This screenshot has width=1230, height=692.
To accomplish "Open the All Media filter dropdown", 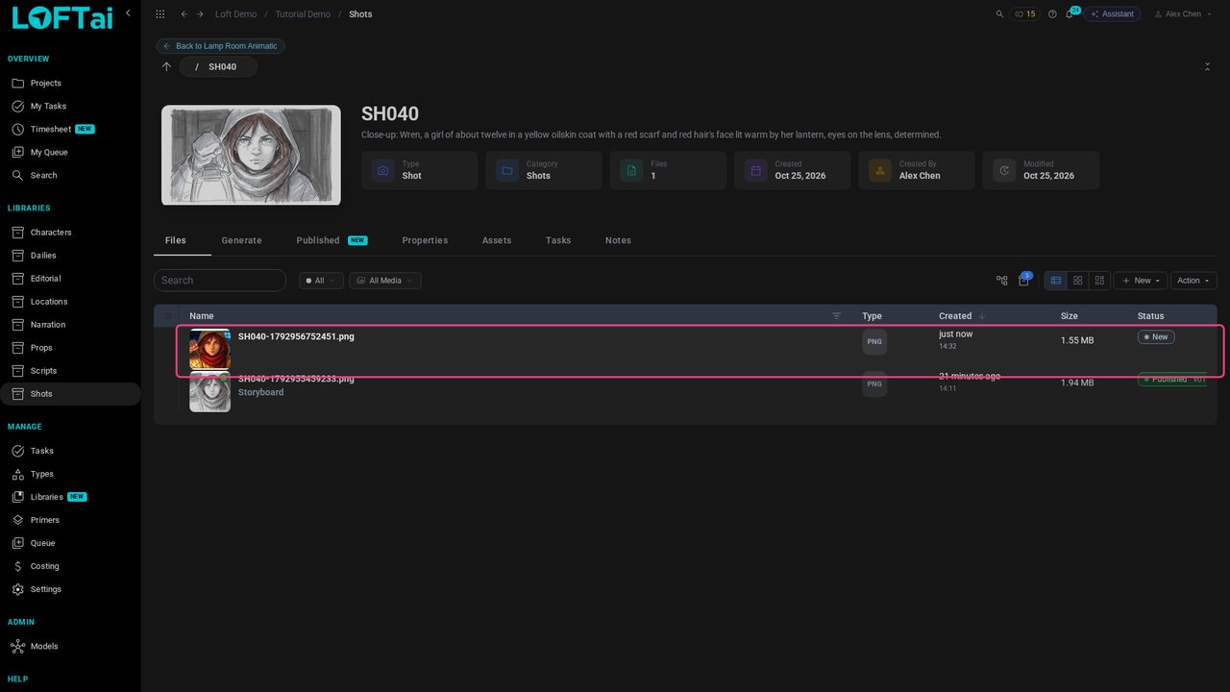I will (x=385, y=281).
